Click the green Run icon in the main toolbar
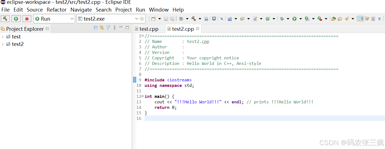385x149 pixels. coord(294,19)
